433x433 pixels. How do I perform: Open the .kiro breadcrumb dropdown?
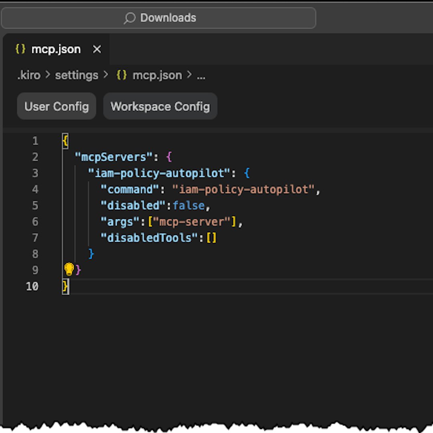pyautogui.click(x=28, y=75)
